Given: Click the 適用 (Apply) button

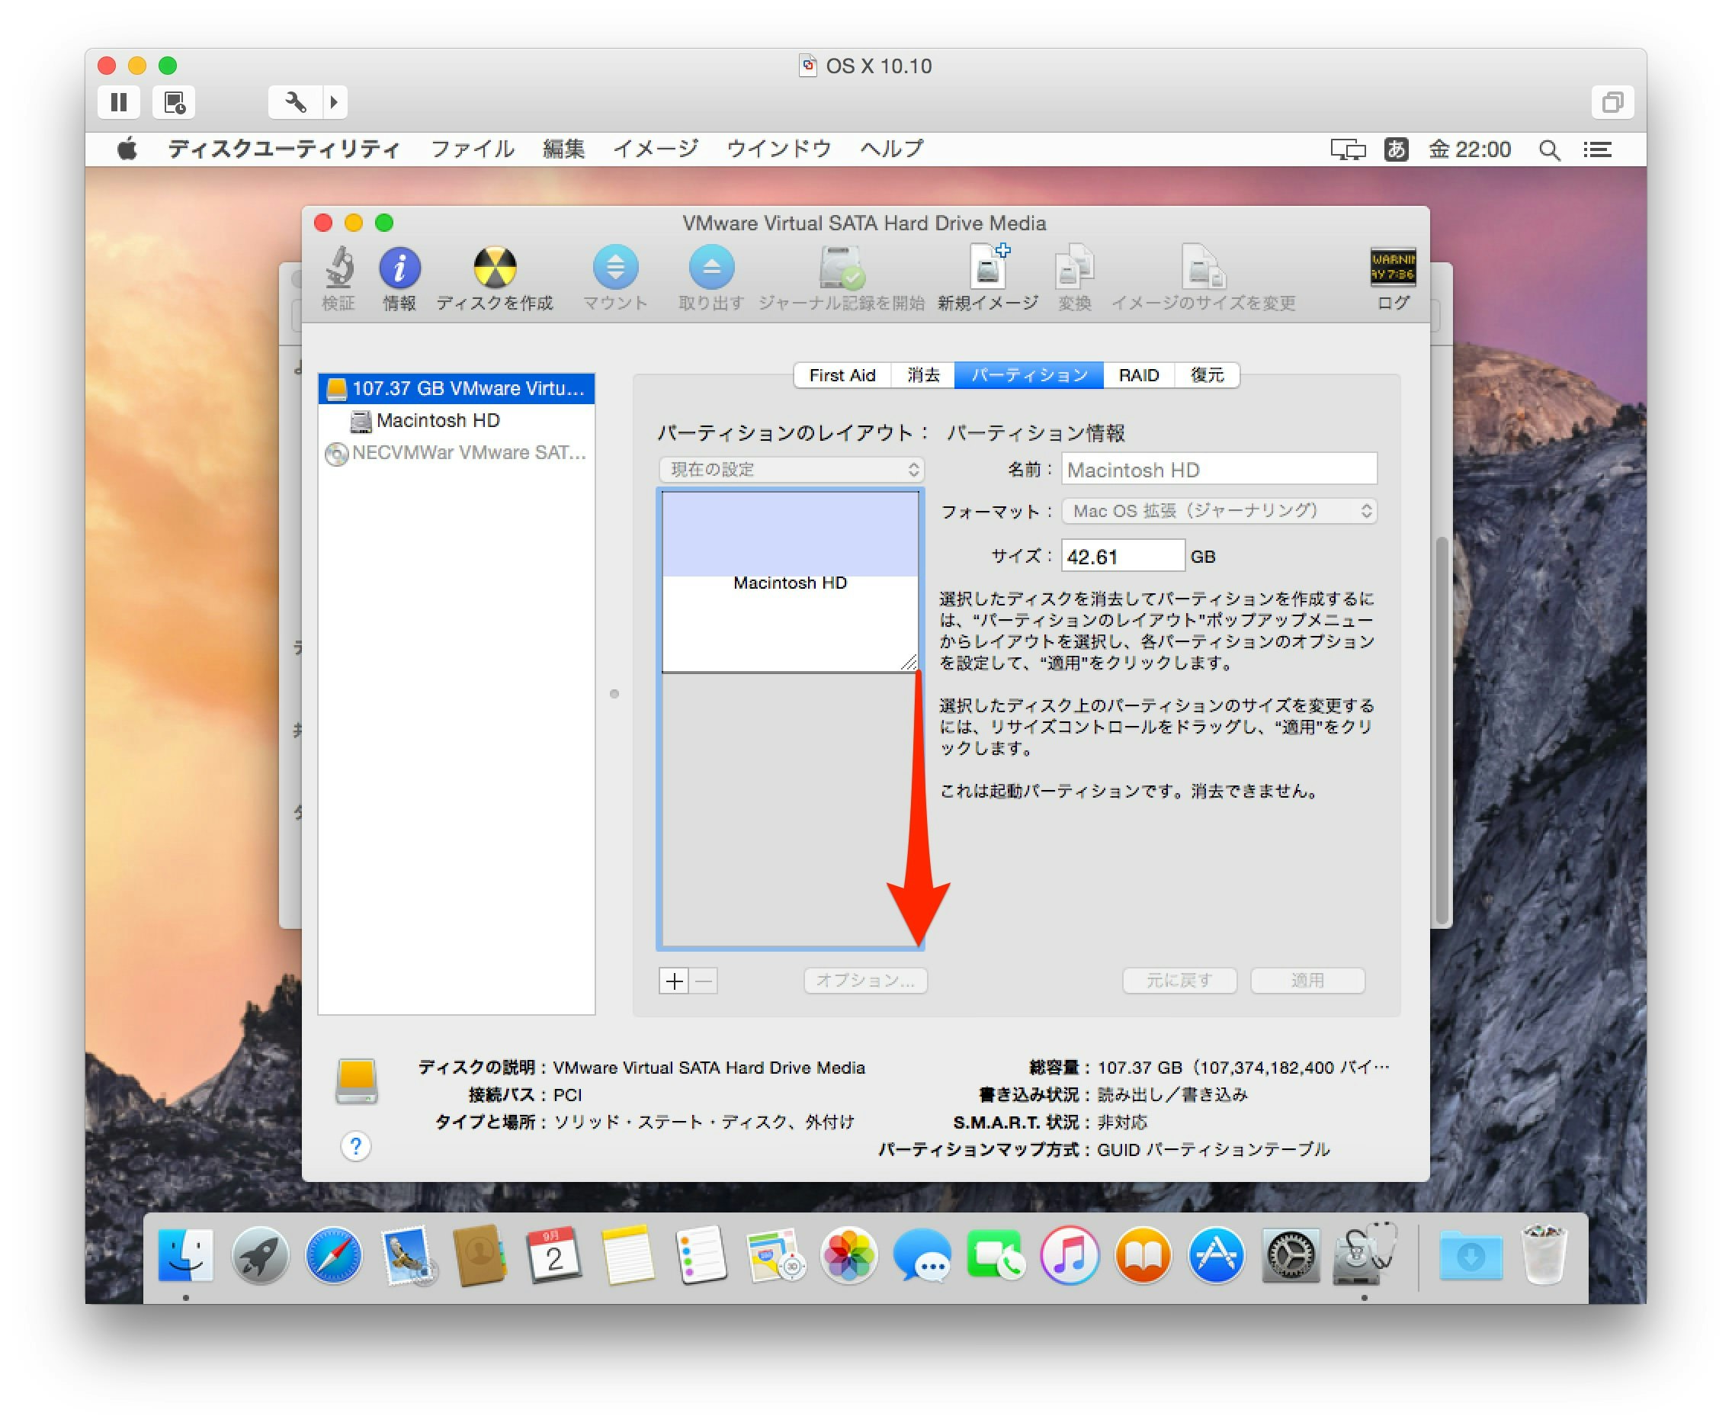Looking at the screenshot, I should [1307, 981].
